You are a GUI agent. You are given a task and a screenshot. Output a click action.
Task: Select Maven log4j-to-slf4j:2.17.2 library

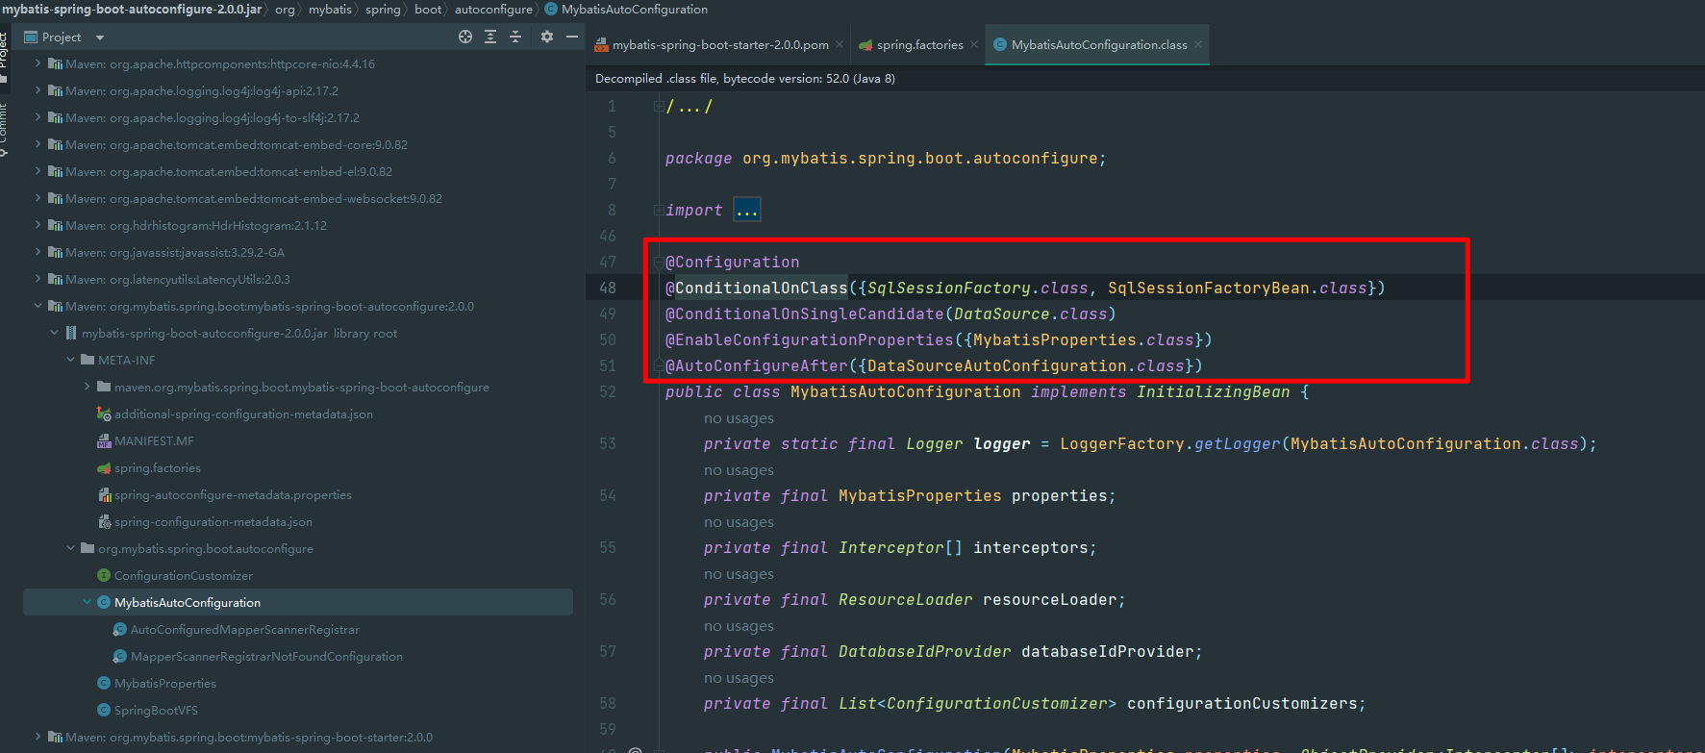[x=213, y=118]
